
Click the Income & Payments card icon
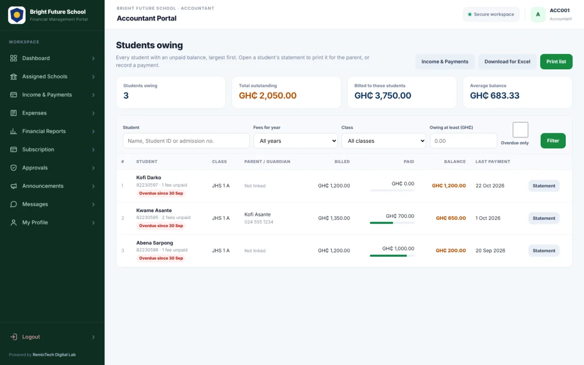pyautogui.click(x=14, y=95)
